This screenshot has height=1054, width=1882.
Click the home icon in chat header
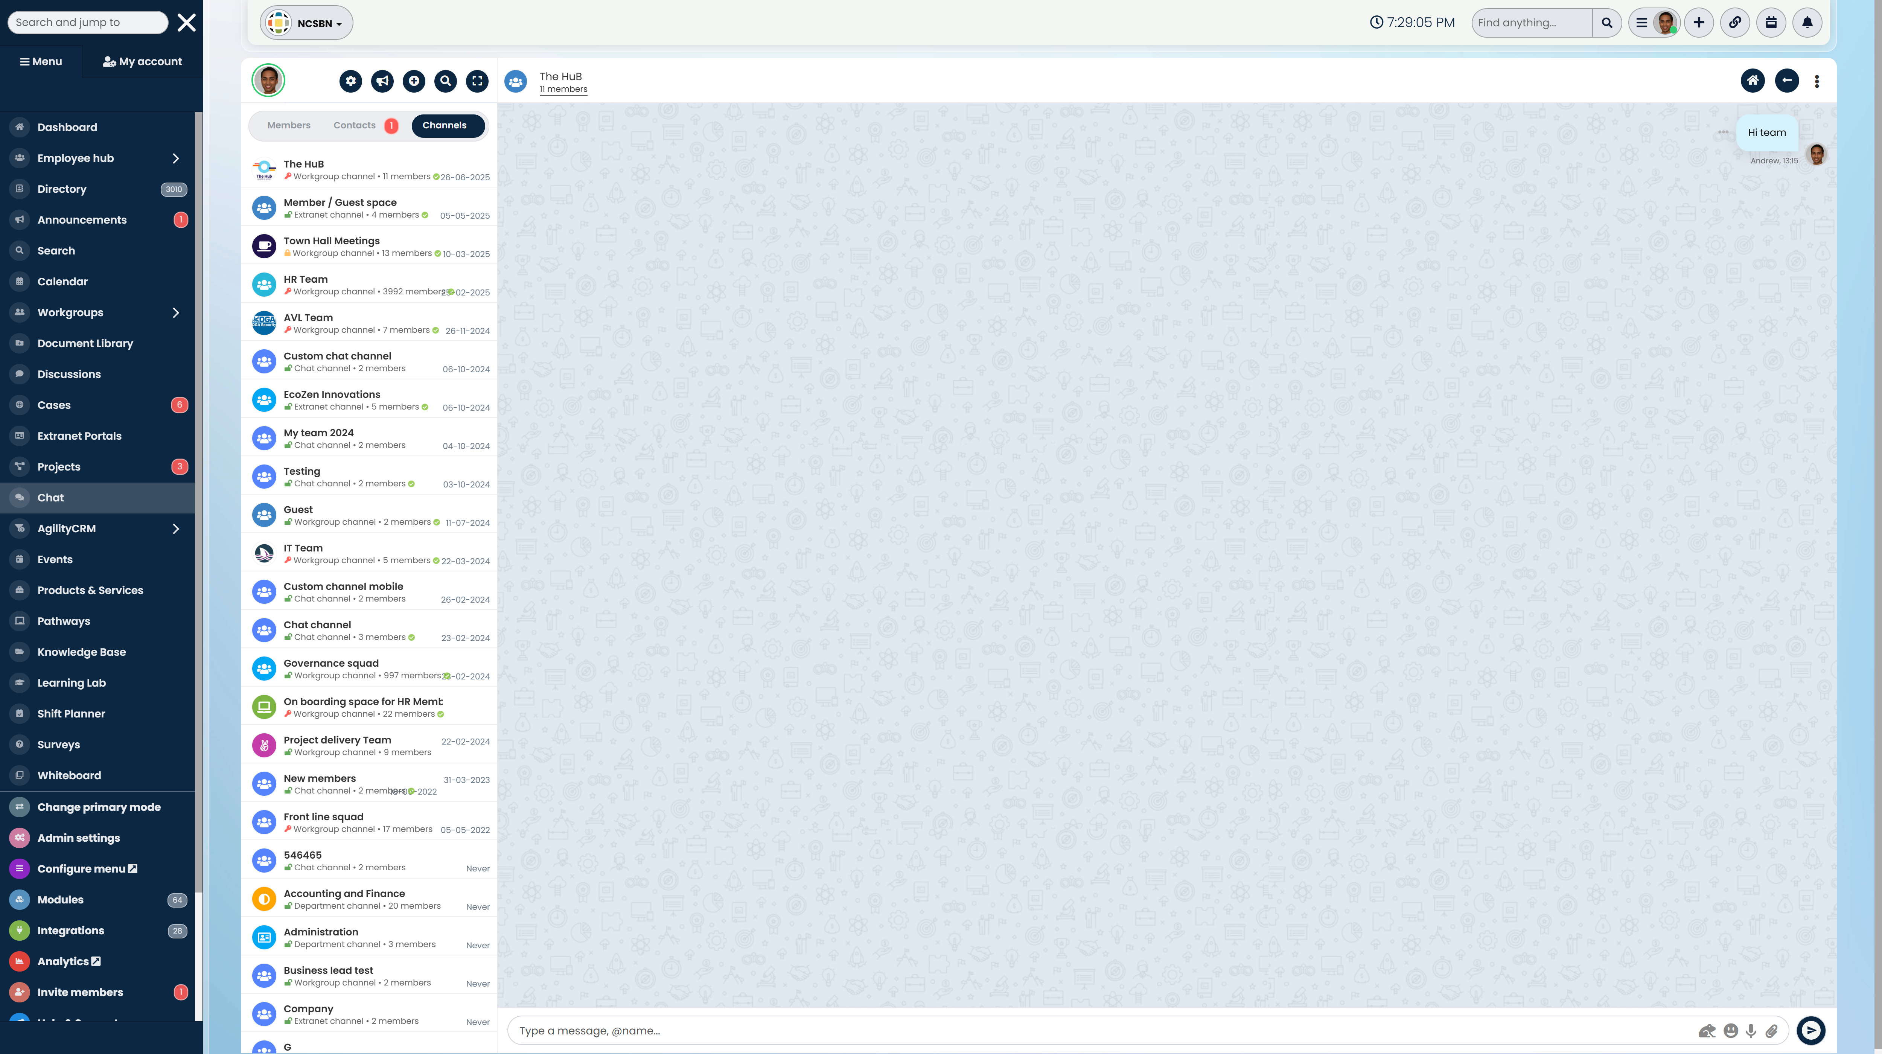point(1753,80)
